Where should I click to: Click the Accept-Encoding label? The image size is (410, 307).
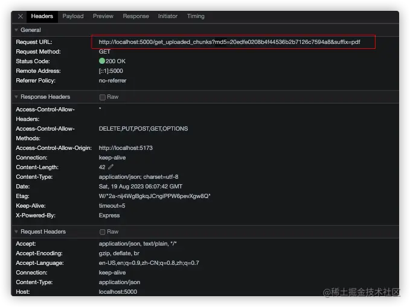point(39,253)
